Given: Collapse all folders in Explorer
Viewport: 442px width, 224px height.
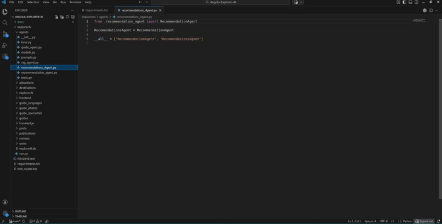Looking at the screenshot, I should point(73,17).
